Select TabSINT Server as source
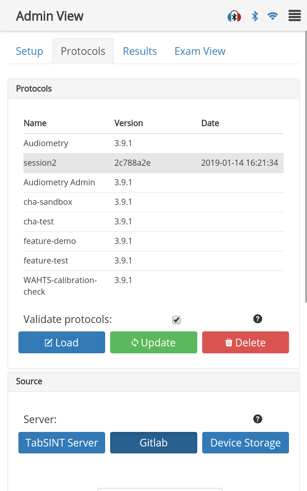 [x=62, y=443]
